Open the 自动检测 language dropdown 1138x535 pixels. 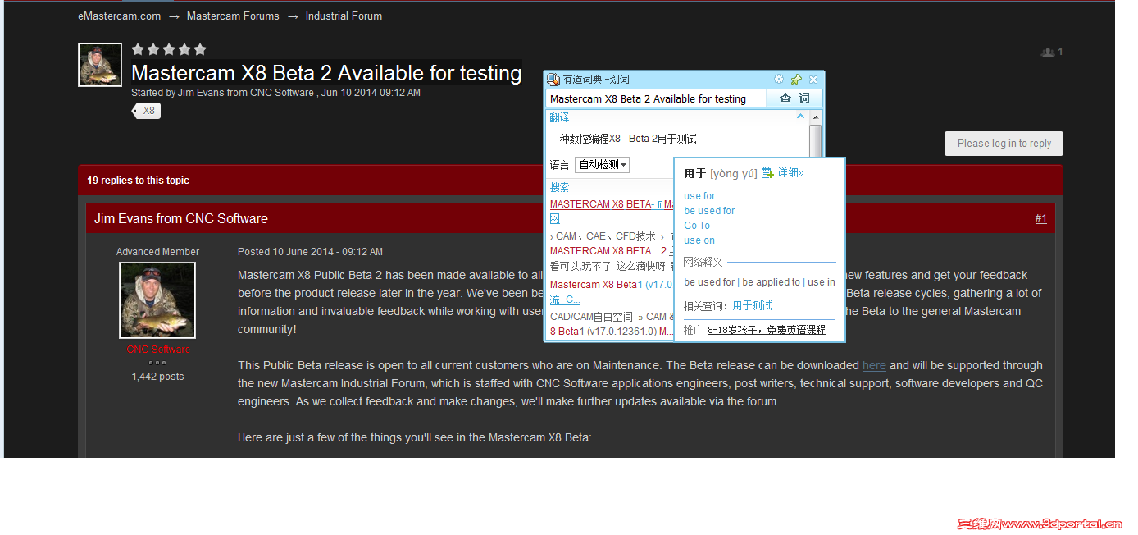(602, 165)
